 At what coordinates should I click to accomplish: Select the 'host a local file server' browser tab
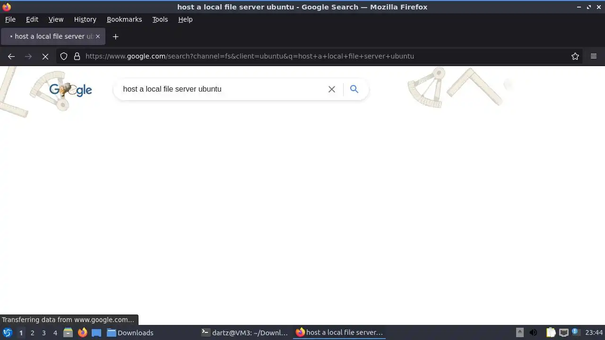pyautogui.click(x=53, y=36)
